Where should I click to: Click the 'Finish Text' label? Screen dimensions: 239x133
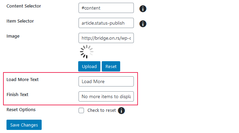click(17, 94)
